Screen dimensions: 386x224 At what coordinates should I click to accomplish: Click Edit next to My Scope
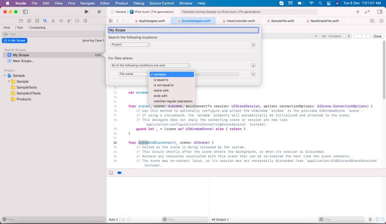[x=98, y=55]
